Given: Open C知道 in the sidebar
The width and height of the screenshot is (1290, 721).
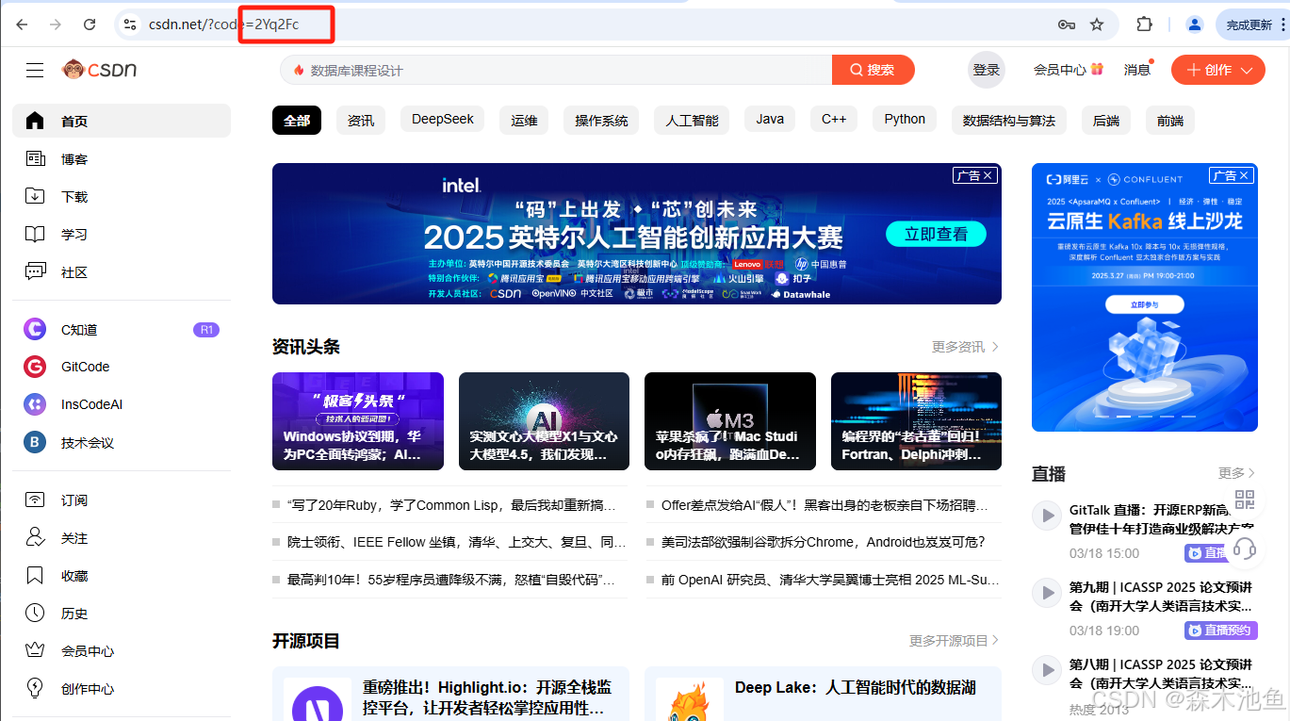Looking at the screenshot, I should (122, 330).
